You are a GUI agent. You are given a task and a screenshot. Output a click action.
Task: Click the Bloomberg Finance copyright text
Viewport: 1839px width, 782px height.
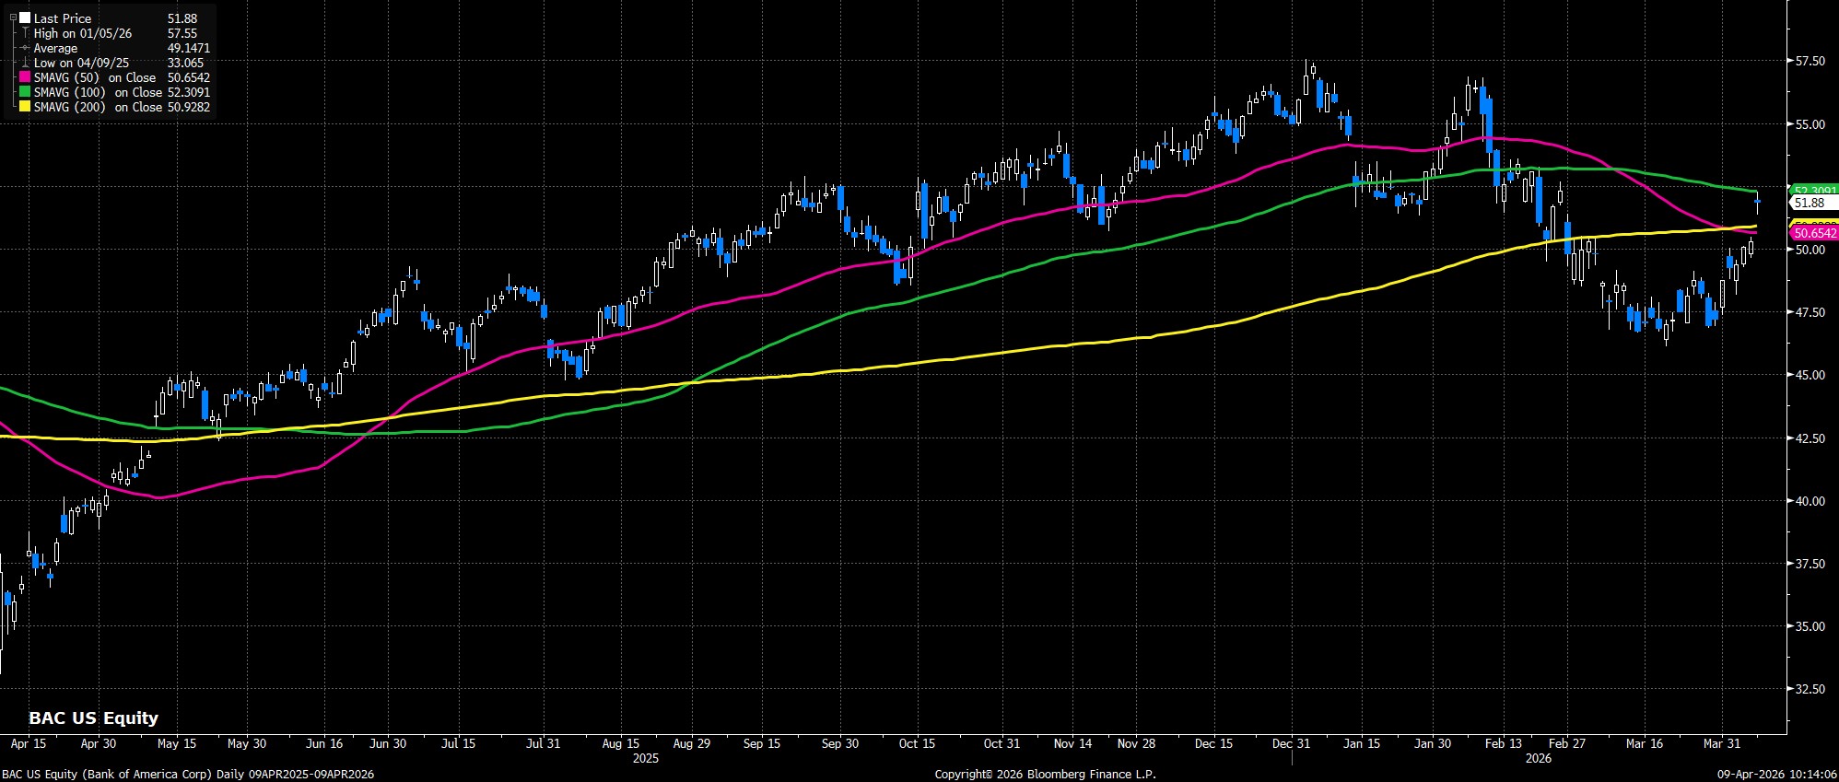[x=1045, y=775]
